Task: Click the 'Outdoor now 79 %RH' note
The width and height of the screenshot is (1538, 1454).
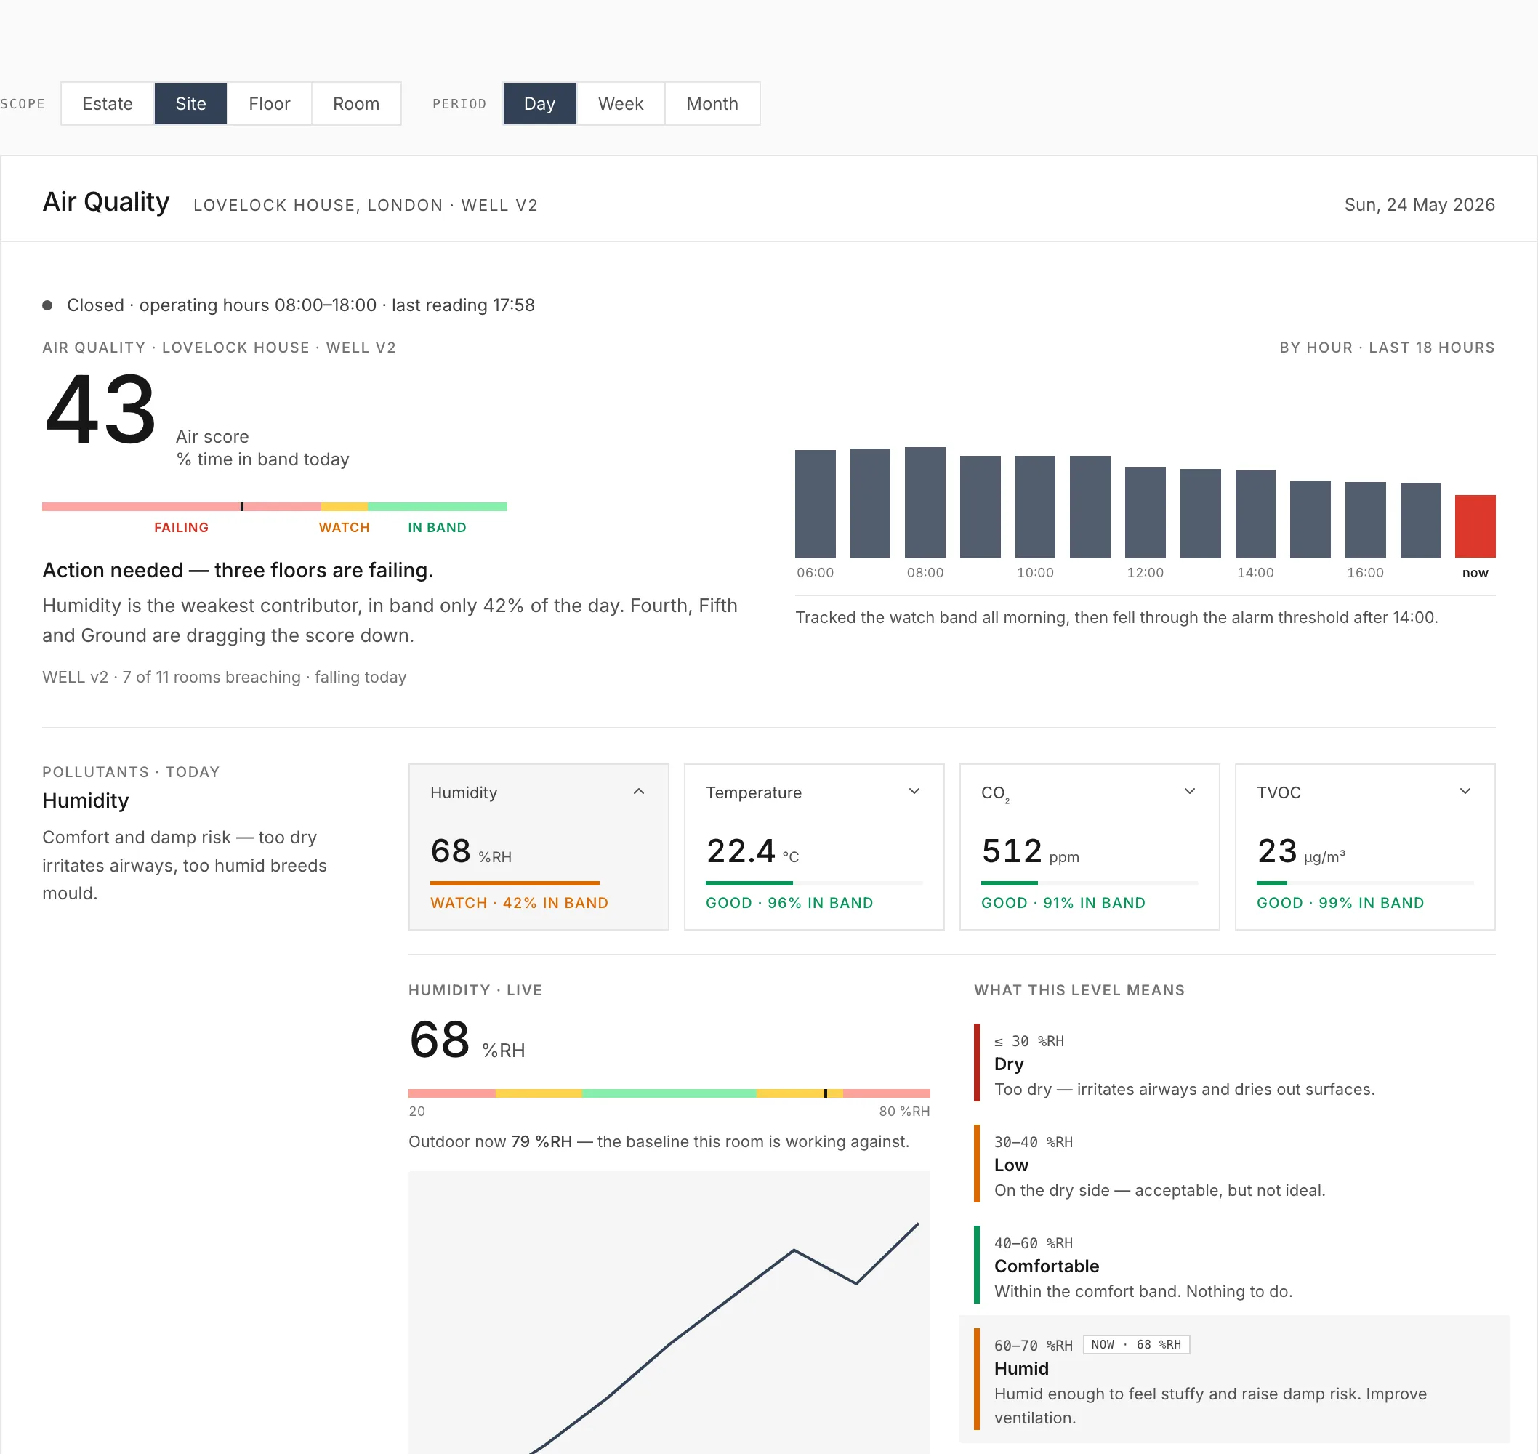Action: (659, 1141)
